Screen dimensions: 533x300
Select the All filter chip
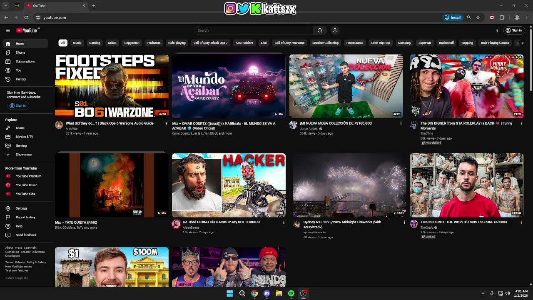[x=63, y=43]
